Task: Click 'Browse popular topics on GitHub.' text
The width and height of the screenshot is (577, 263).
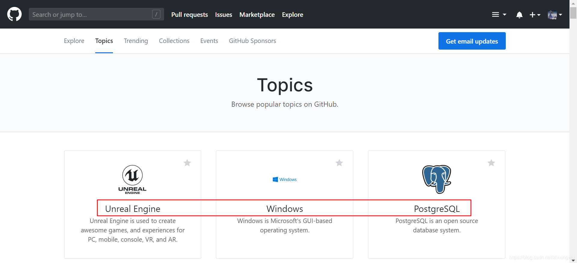Action: point(285,104)
